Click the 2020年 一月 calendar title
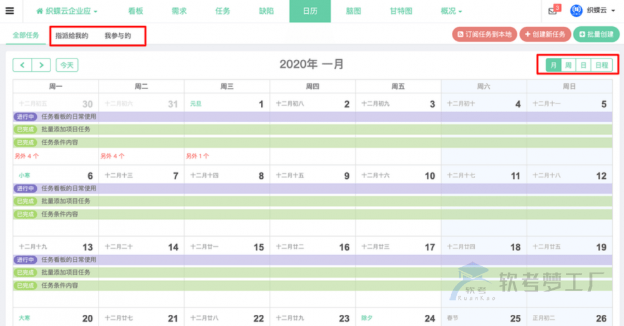The image size is (624, 326). click(x=311, y=64)
